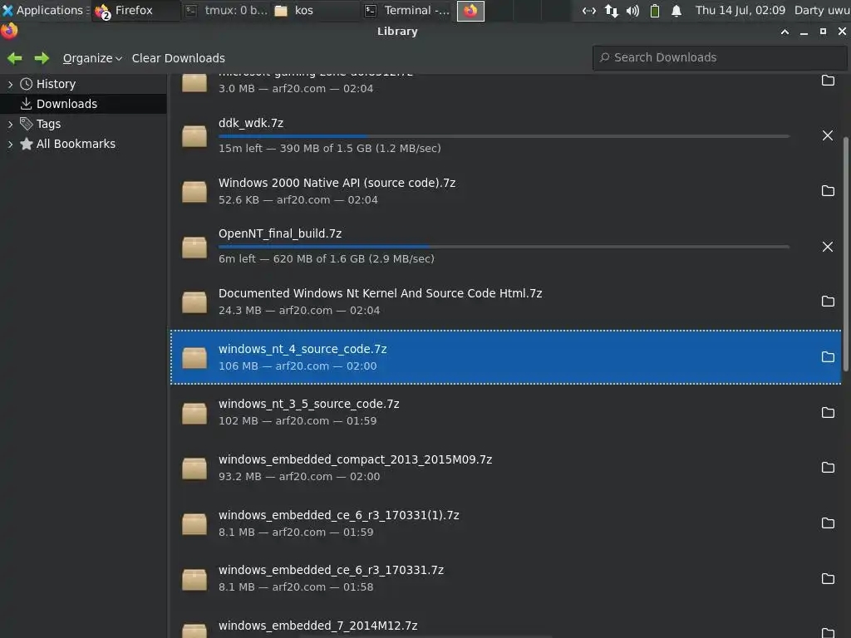This screenshot has height=638, width=851.
Task: Open containing folder of windows_nt_4_source_code.7z
Action: pyautogui.click(x=828, y=357)
